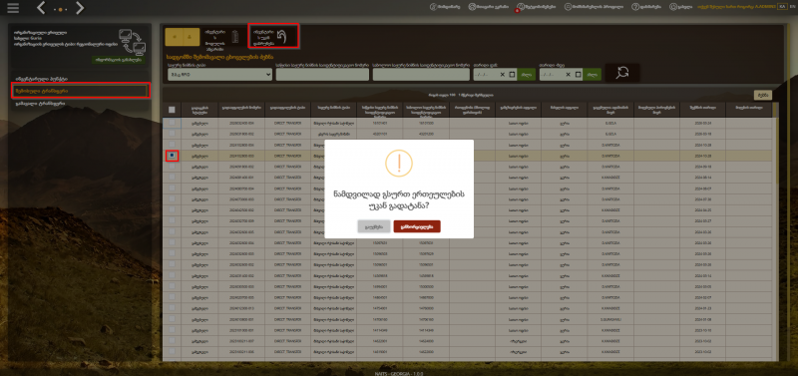Click the three-dot indicator between navigation arrows

61,9
